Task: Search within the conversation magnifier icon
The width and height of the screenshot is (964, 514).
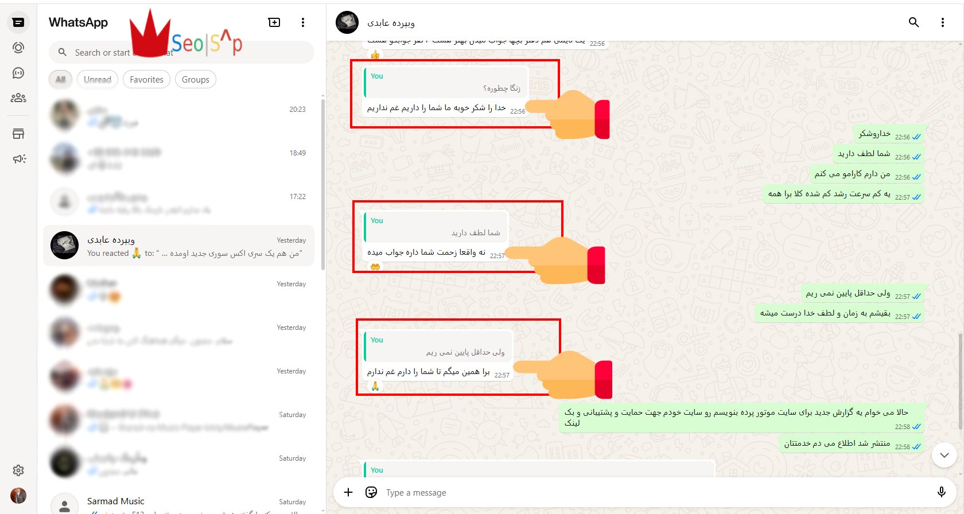Action: [x=914, y=22]
